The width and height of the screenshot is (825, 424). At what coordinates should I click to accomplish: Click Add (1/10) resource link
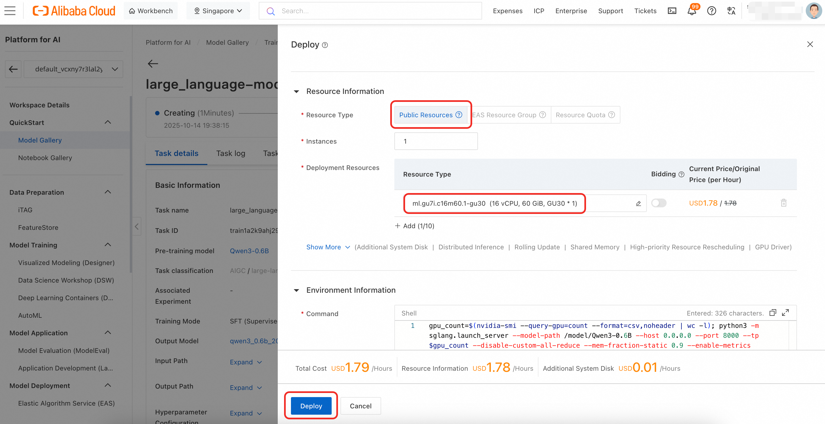point(414,226)
